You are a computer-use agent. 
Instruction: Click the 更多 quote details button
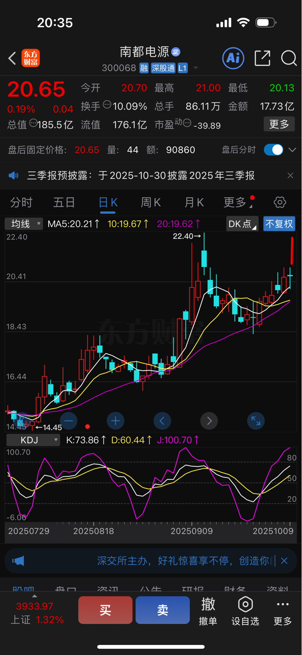pos(279,124)
